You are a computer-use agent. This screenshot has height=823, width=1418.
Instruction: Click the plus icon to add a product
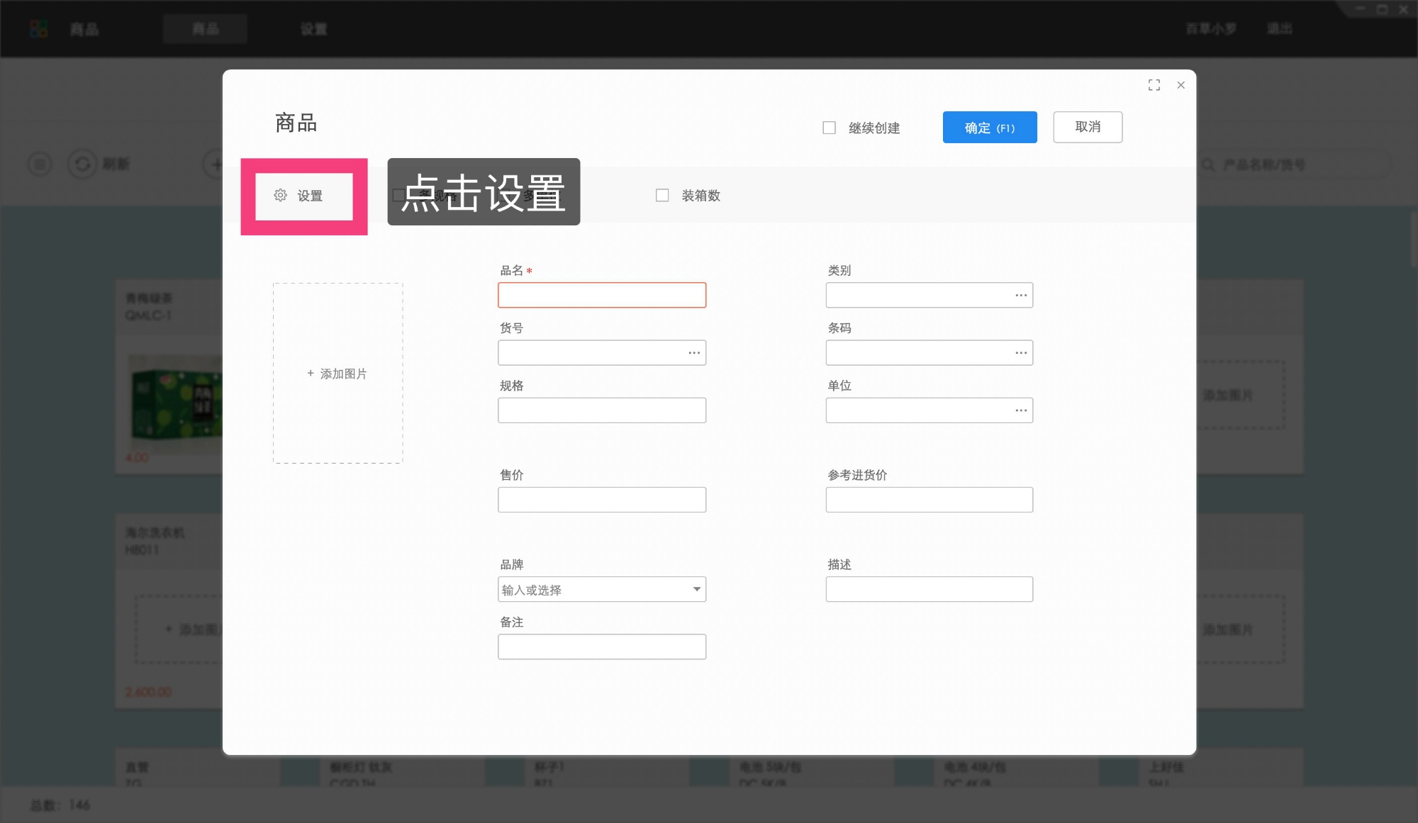216,164
